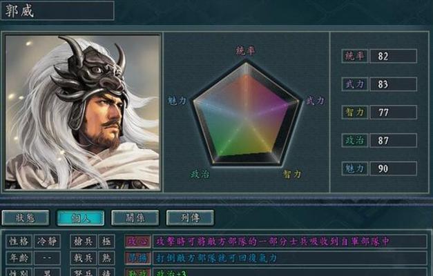Image resolution: width=433 pixels, height=276 pixels.
Task: Select the 郭威 name field at top
Action: [57, 11]
